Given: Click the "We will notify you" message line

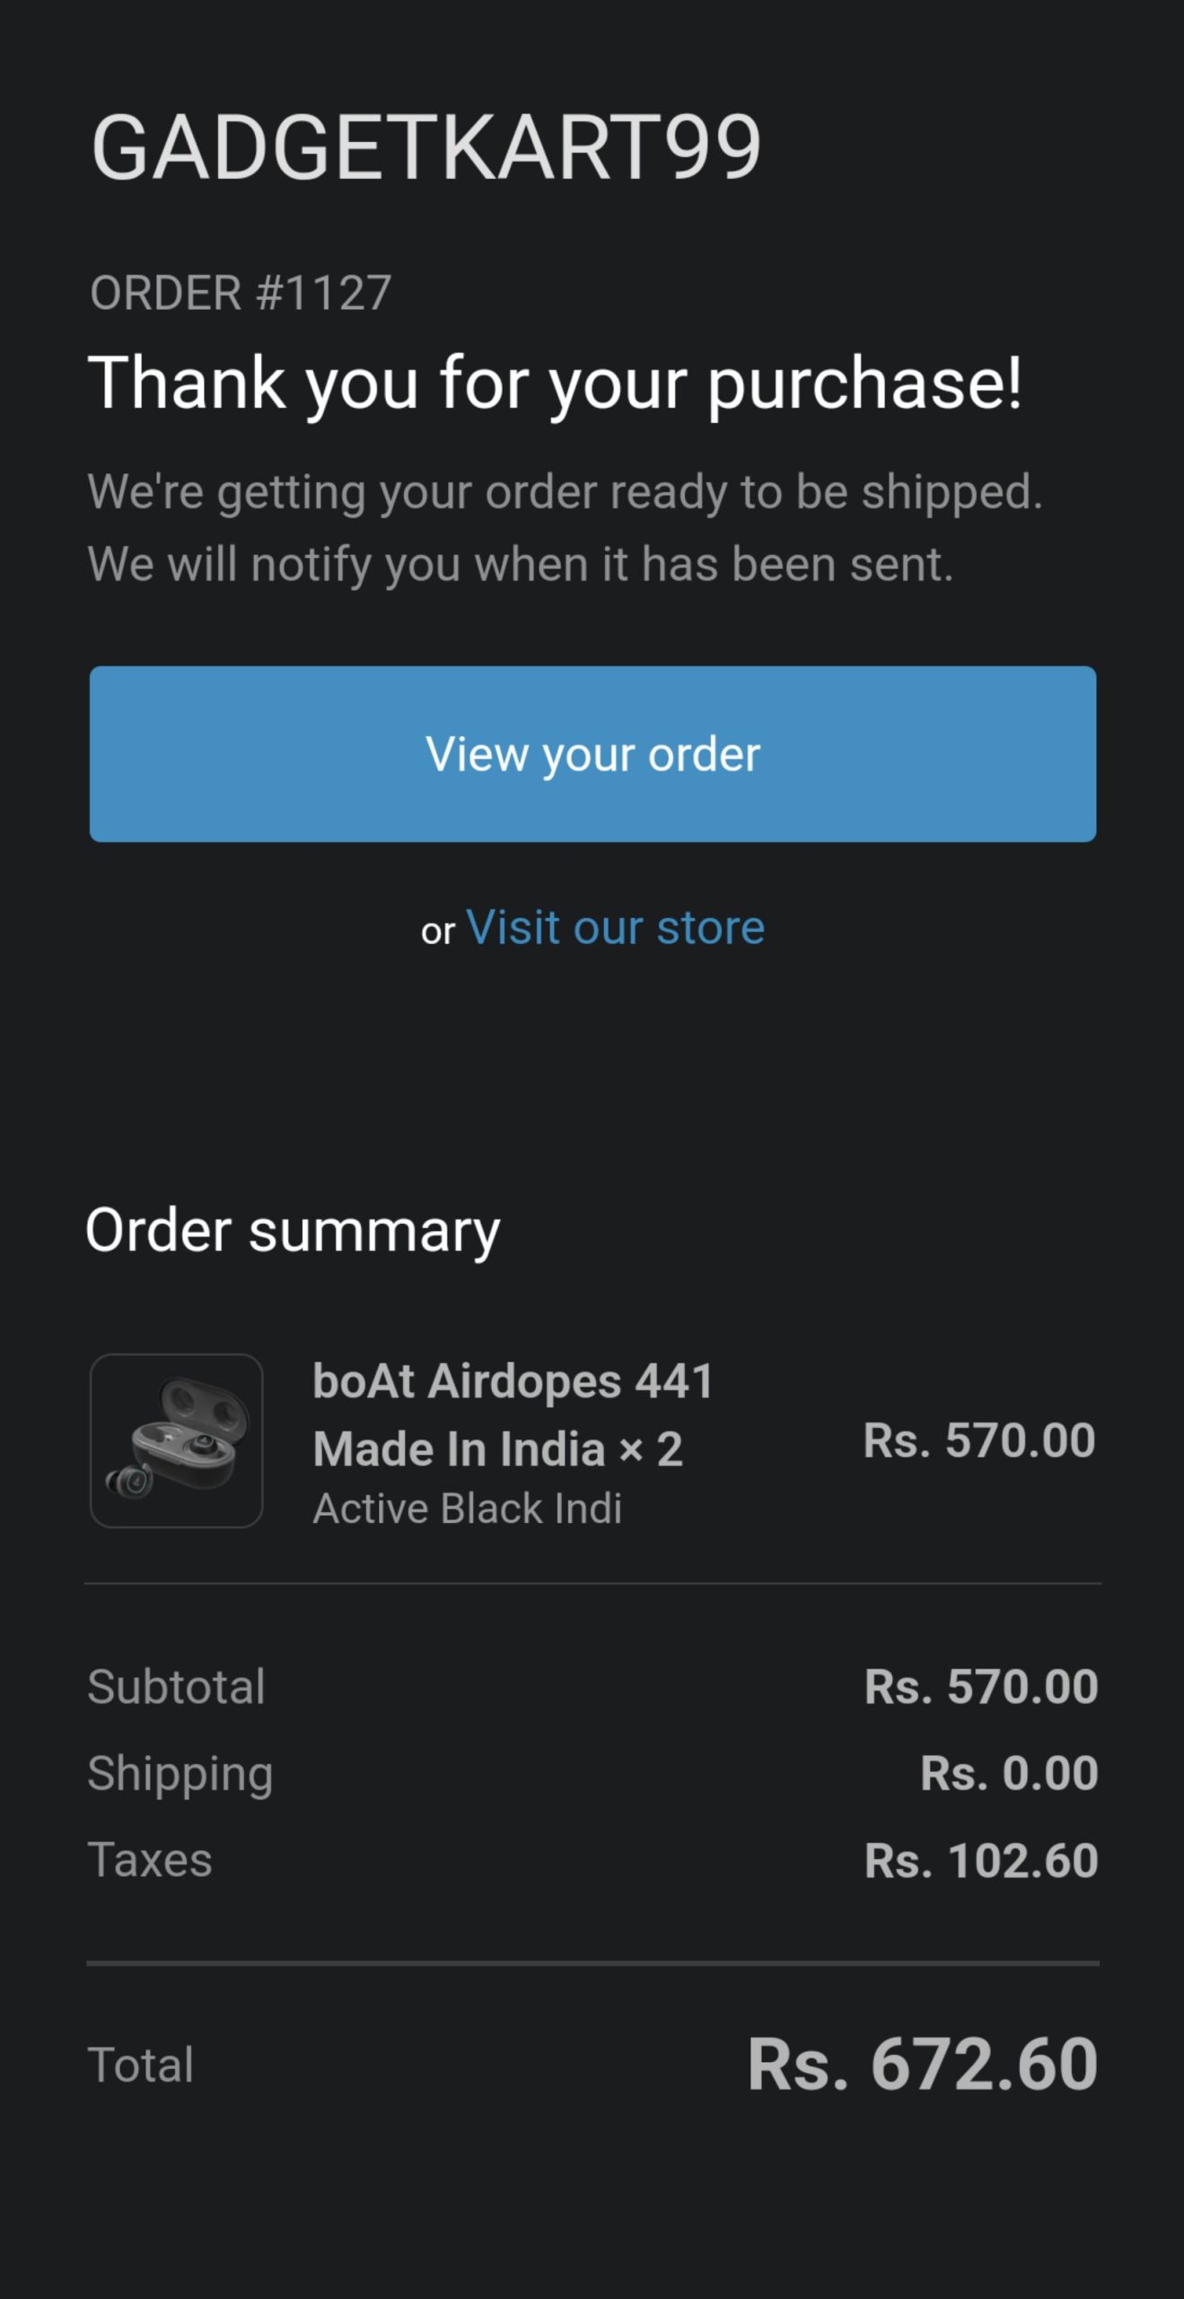Looking at the screenshot, I should (521, 565).
